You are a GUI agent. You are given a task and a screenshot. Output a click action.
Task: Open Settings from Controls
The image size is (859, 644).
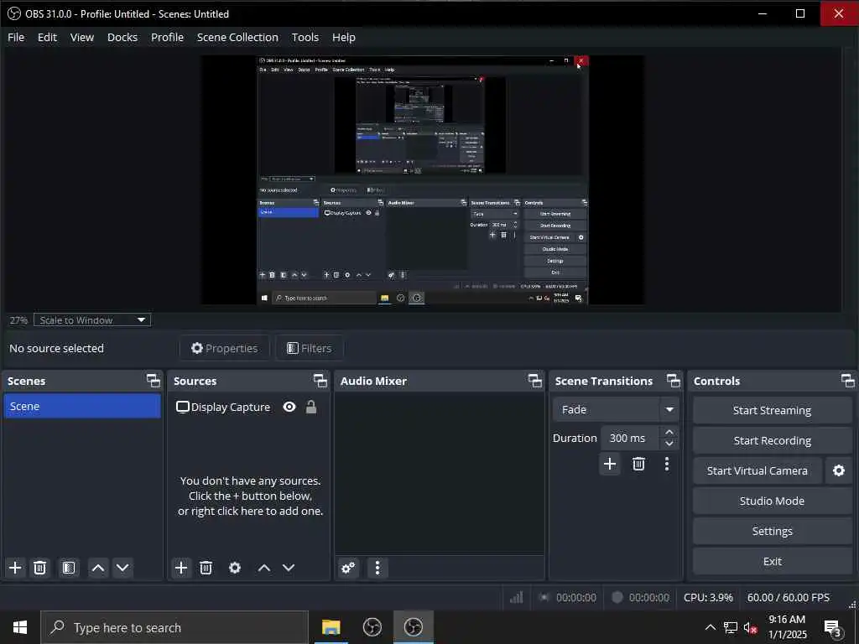tap(773, 531)
